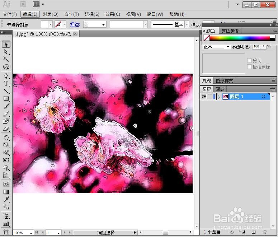This screenshot has width=278, height=237.
Task: Select the Artboard tool
Action: [6, 232]
